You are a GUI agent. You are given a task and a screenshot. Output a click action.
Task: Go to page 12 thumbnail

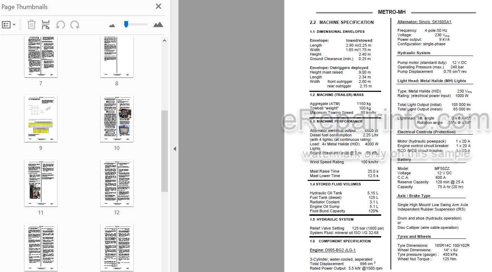coord(117,183)
